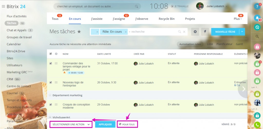Open the Julie Lobatch user menu arrow
This screenshot has width=263, height=129.
click(x=227, y=6)
